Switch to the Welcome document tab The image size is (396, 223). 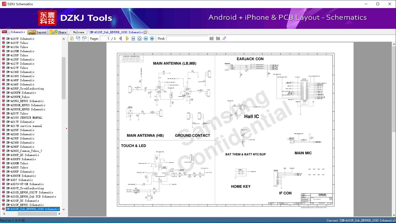79,32
